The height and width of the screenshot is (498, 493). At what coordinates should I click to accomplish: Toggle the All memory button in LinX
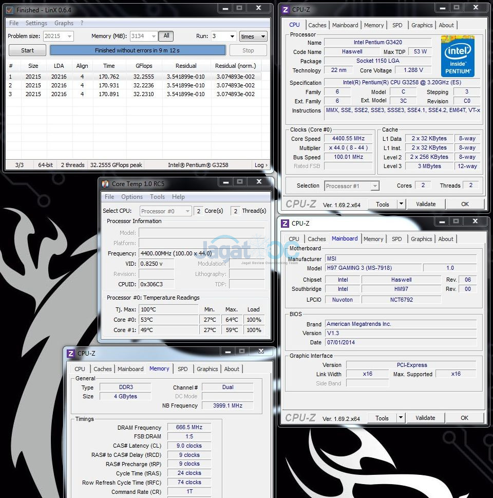pyautogui.click(x=166, y=36)
